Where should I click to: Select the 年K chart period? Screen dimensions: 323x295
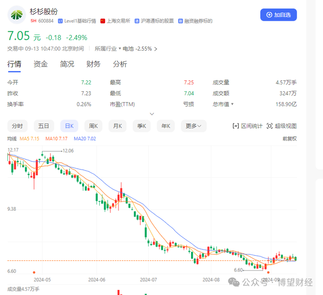tap(166, 126)
